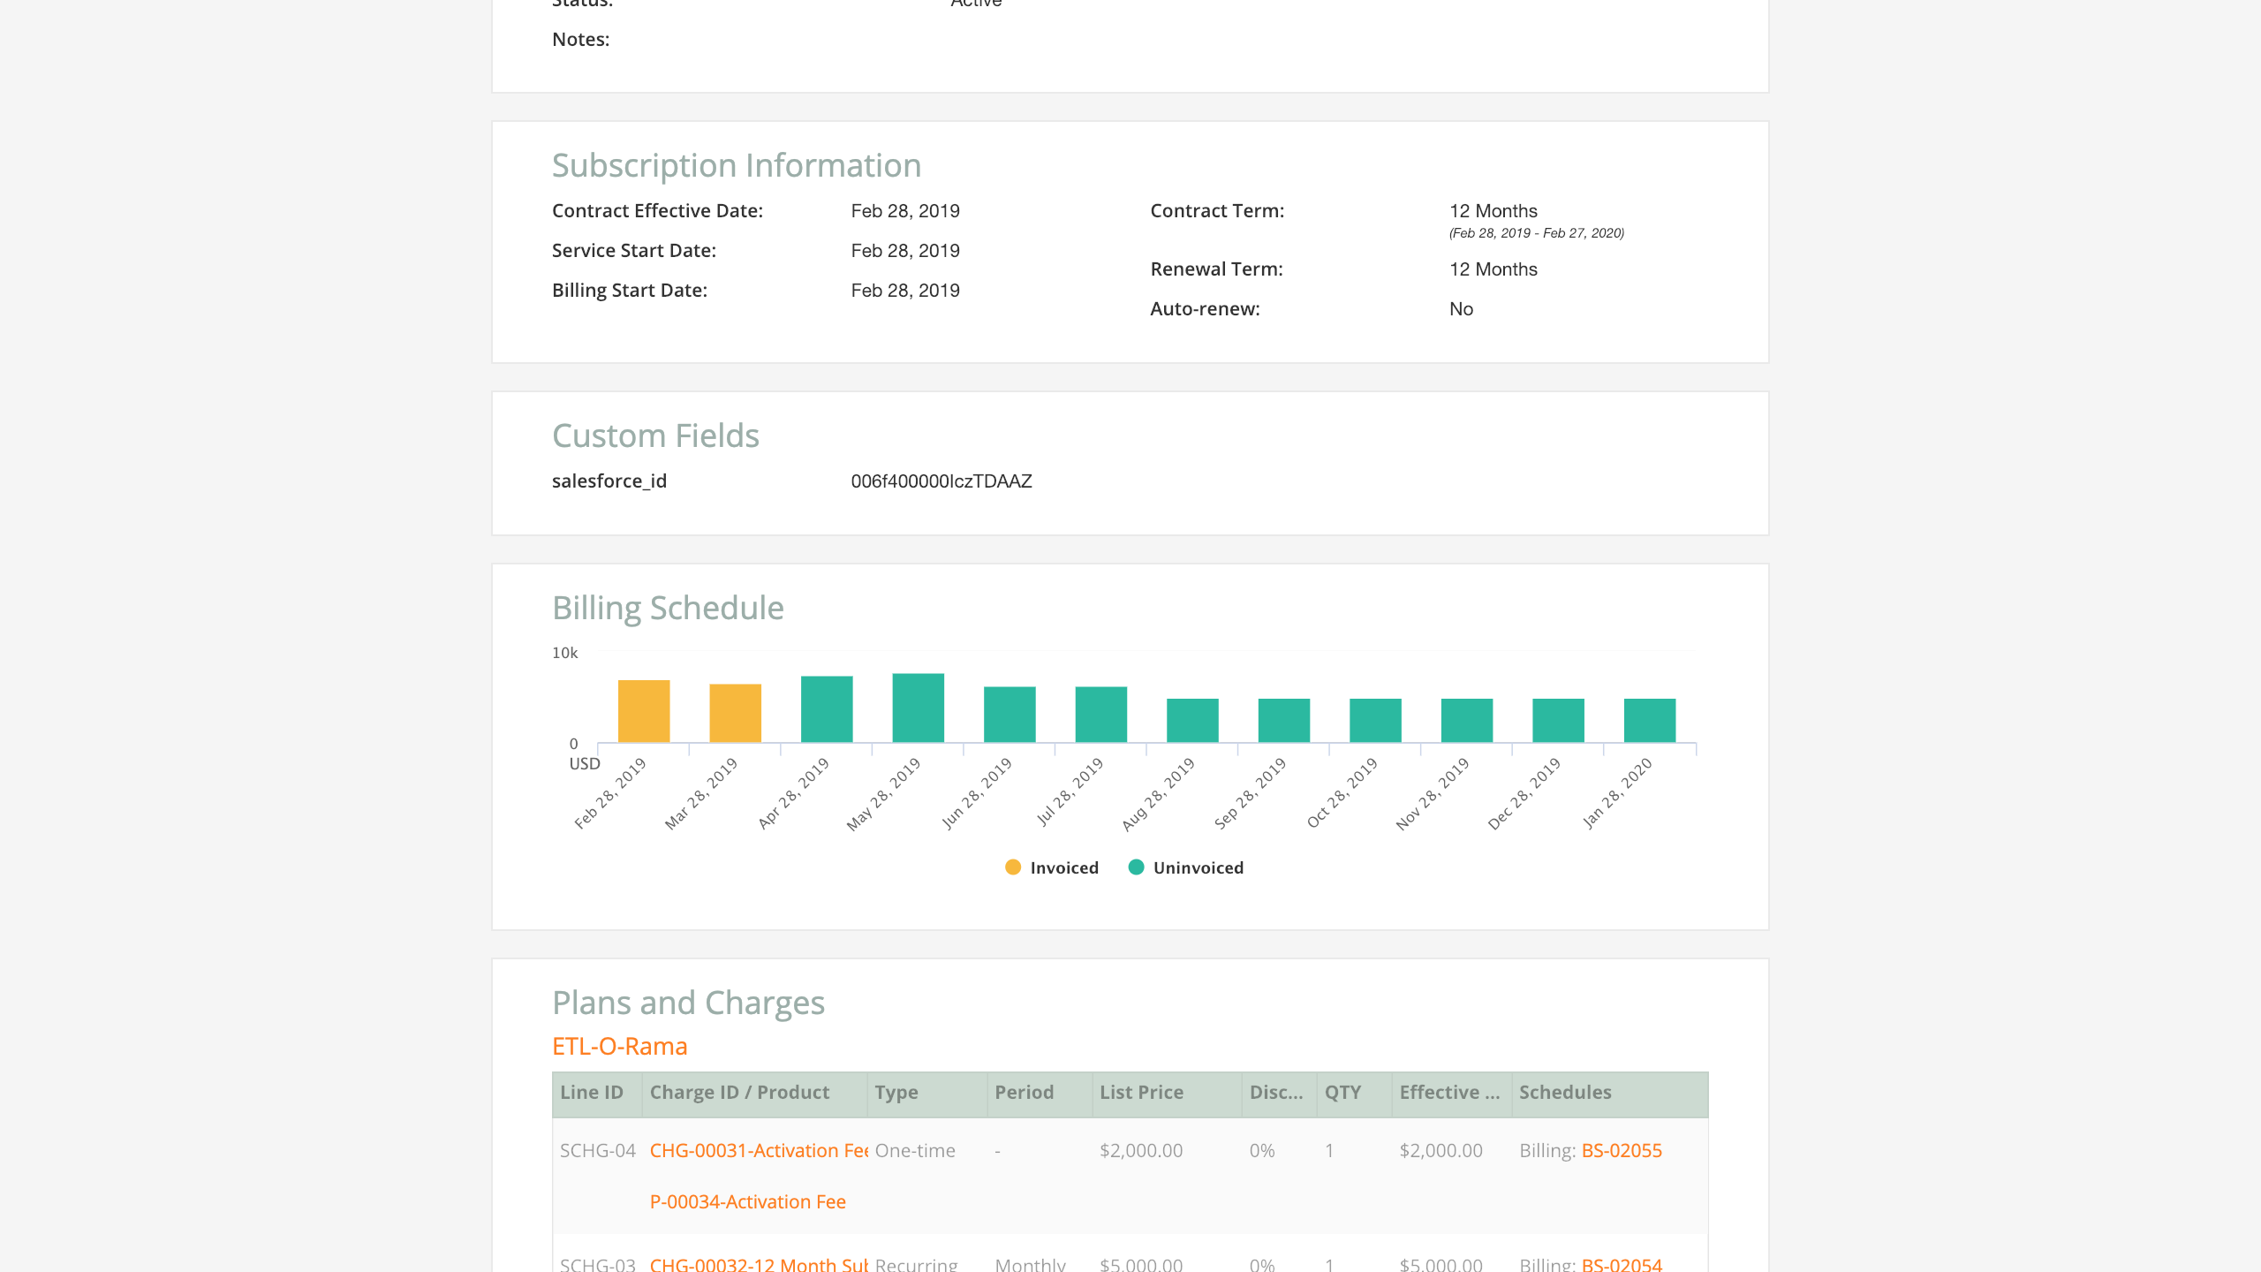Open product P-00034-Activation Fee link
2261x1272 pixels.
tap(747, 1201)
